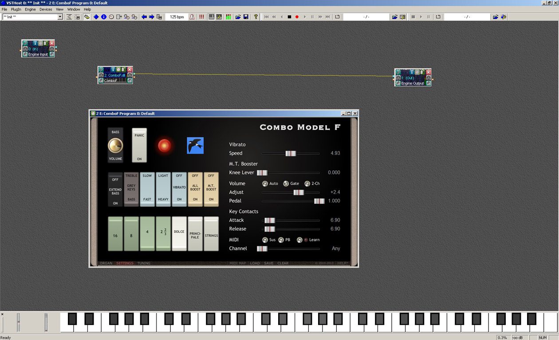The width and height of the screenshot is (559, 340).
Task: Go to previous program with left arrow
Action: tap(144, 17)
